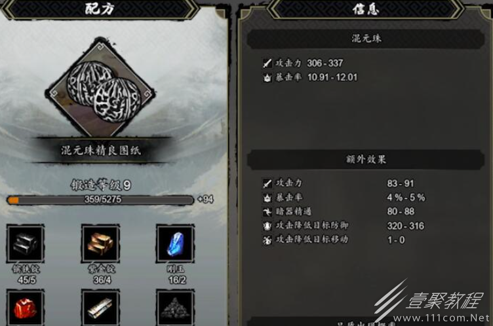Screen dimensions: 493x326
Task: Select the 紫金锭 gold ingot material slot
Action: coord(100,244)
